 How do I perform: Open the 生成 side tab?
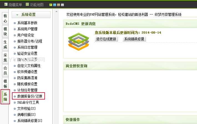[x=5, y=44]
